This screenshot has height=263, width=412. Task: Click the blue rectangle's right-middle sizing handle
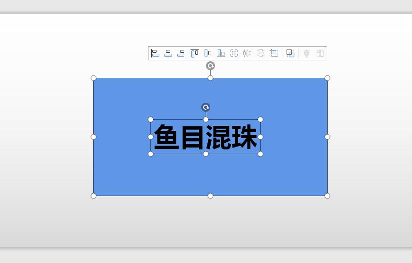328,137
